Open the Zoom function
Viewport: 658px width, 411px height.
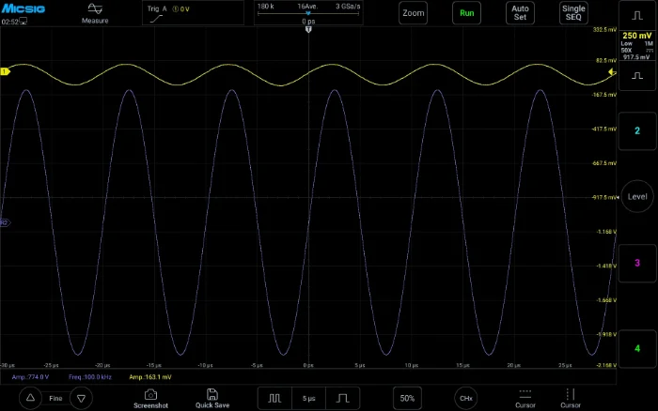[x=413, y=13]
